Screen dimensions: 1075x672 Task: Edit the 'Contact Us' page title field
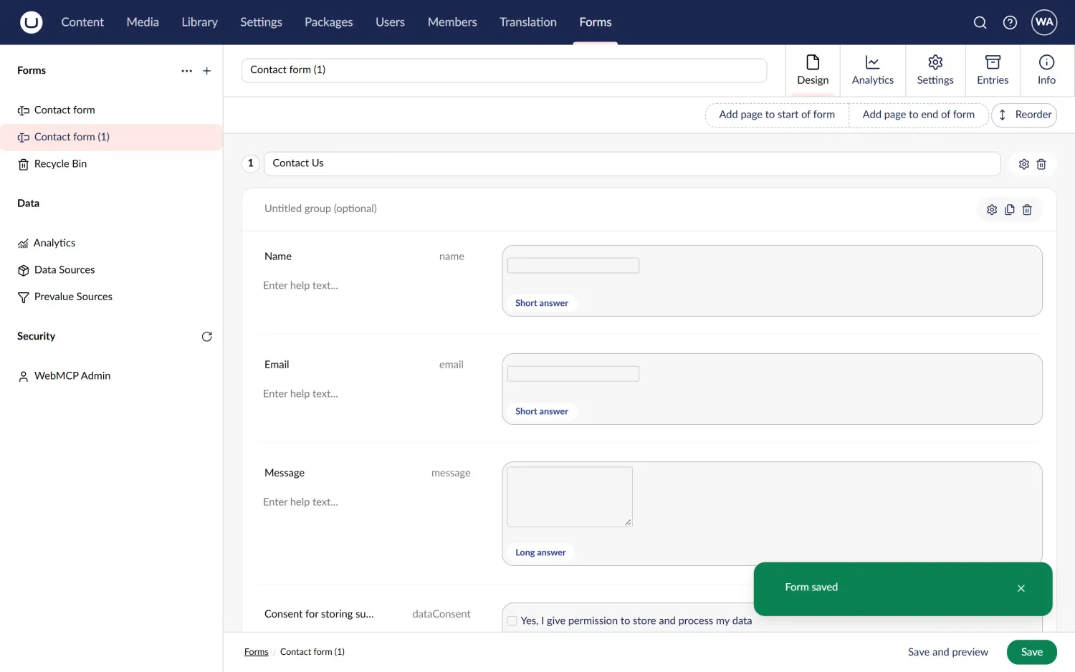click(x=632, y=163)
